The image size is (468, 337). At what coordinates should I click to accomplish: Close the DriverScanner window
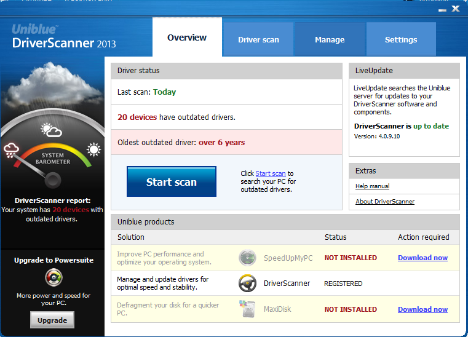[456, 9]
